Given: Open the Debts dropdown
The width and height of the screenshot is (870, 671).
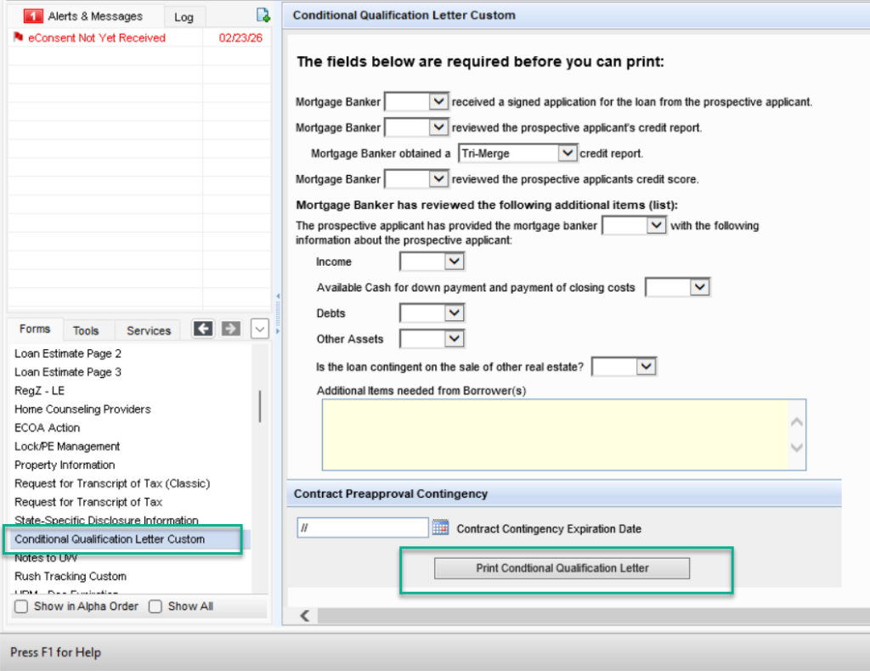Looking at the screenshot, I should (455, 313).
